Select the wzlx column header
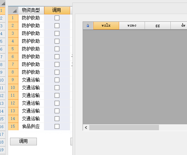Viewport: 187px width, 155px height. coord(106,25)
